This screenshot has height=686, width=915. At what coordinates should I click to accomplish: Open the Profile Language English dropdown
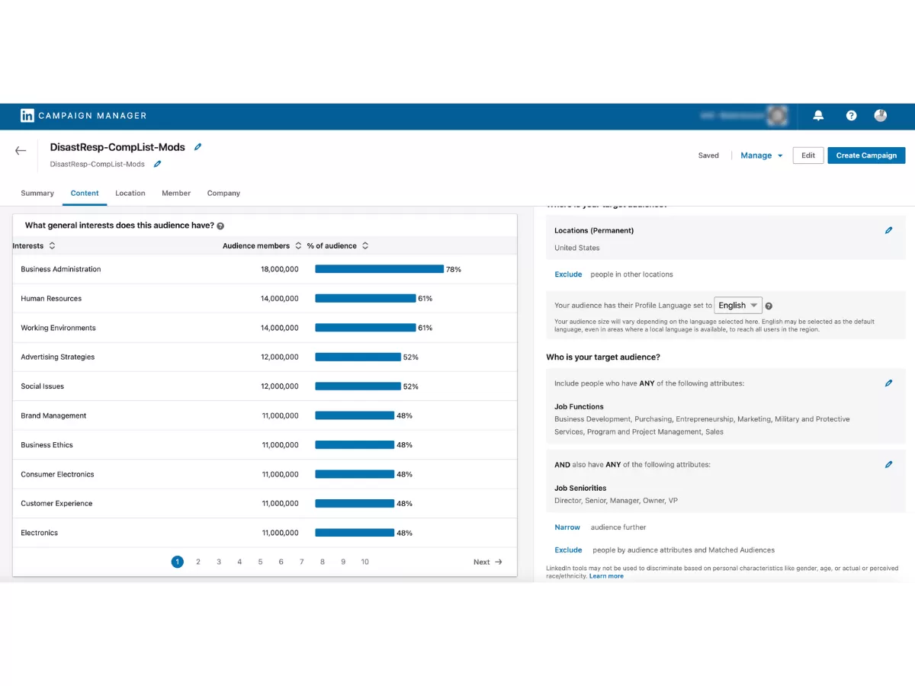738,306
